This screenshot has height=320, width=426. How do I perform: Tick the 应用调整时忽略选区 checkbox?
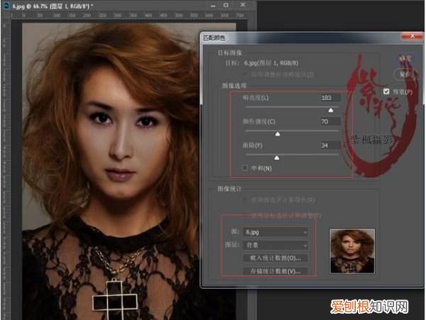coord(246,74)
